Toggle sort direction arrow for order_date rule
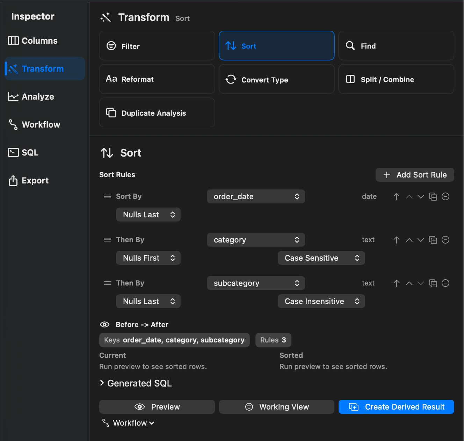The width and height of the screenshot is (464, 441). [397, 196]
